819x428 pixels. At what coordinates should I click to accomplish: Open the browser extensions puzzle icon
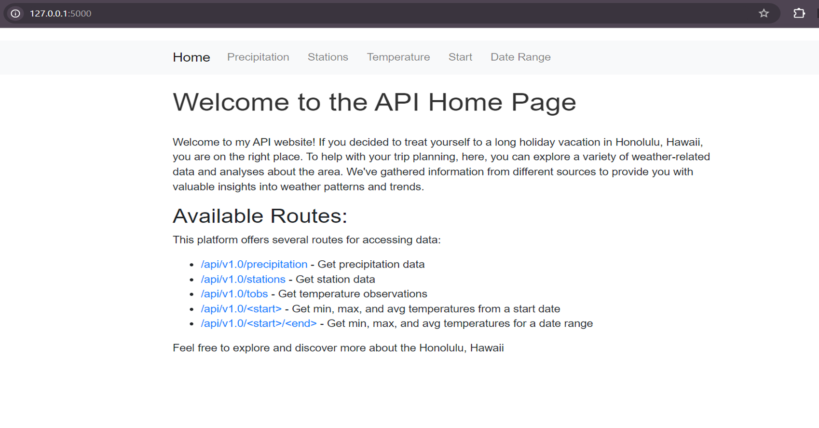point(799,13)
